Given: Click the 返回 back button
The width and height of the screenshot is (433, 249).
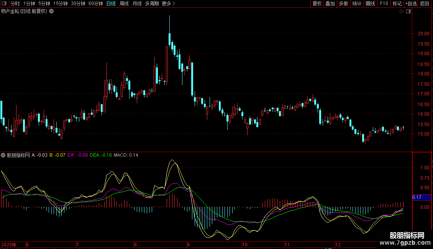Looking at the screenshot, I should pos(425,3).
